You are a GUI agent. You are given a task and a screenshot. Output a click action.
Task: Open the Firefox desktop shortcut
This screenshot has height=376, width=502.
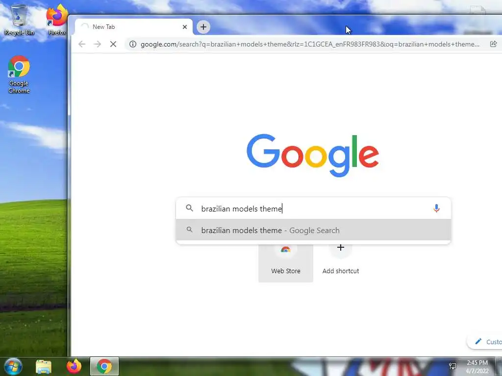pyautogui.click(x=57, y=20)
